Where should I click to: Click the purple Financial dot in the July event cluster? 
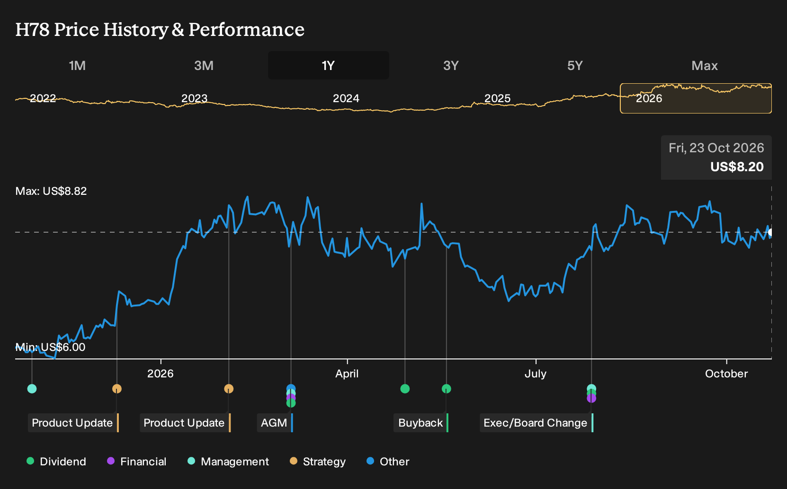[591, 398]
